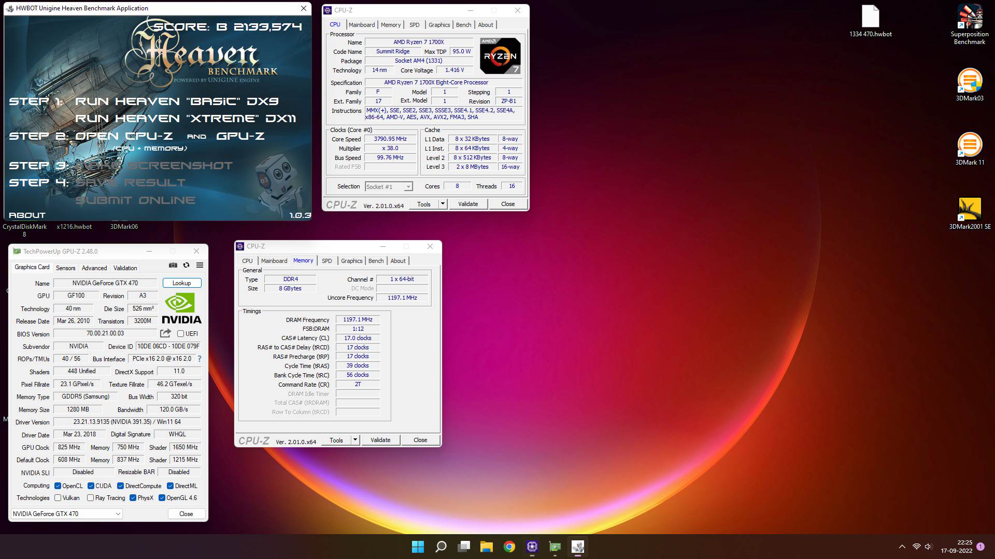The height and width of the screenshot is (559, 995).
Task: Select the 3DMark06 desktop item
Action: pyautogui.click(x=124, y=227)
